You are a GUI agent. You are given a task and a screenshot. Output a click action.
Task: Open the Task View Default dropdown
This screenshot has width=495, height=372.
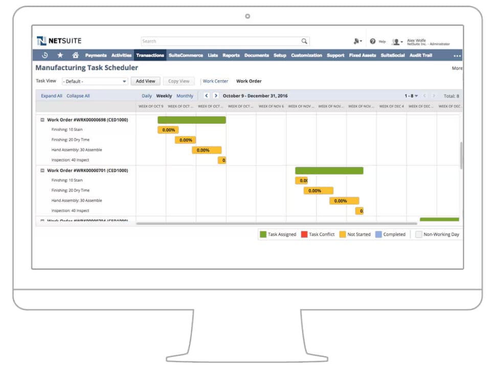pyautogui.click(x=95, y=81)
